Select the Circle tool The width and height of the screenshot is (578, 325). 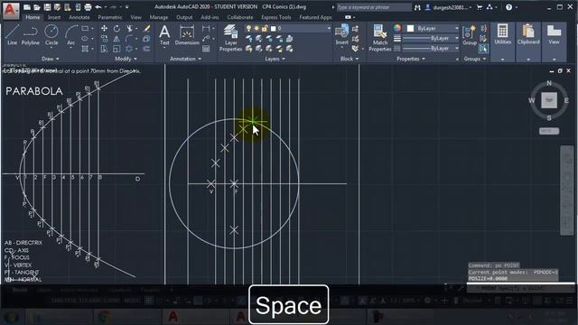click(x=51, y=35)
